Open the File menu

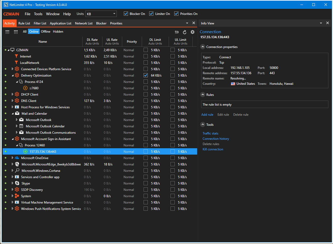point(28,14)
